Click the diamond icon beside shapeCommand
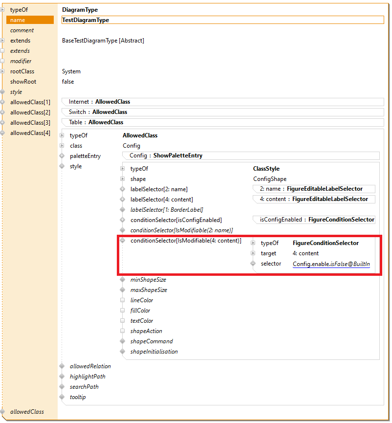Screen dimensions: 392x423 [x=122, y=341]
